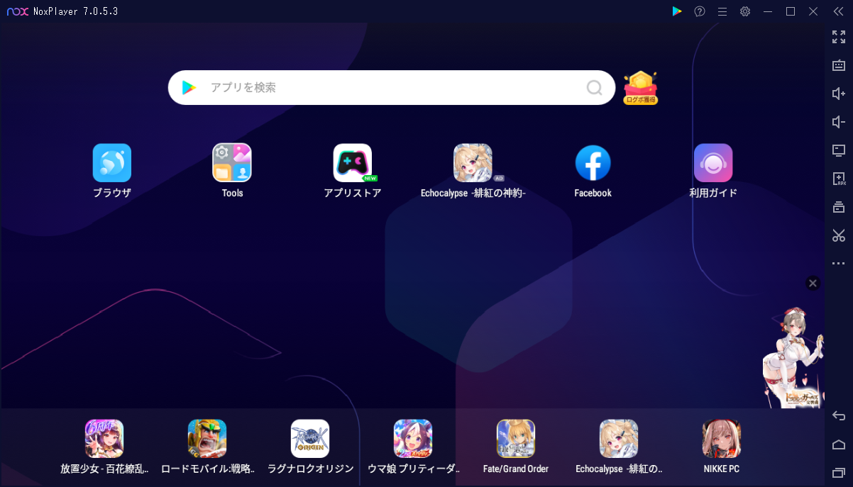
Task: Launch ウマ娘 プリティーダービー from the dock
Action: (413, 438)
